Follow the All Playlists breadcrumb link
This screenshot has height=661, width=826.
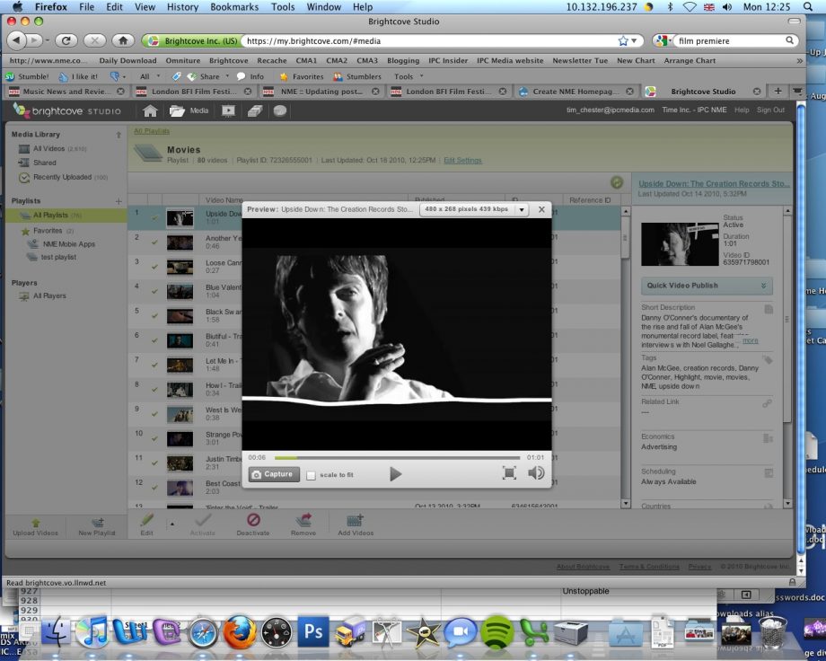(x=152, y=131)
